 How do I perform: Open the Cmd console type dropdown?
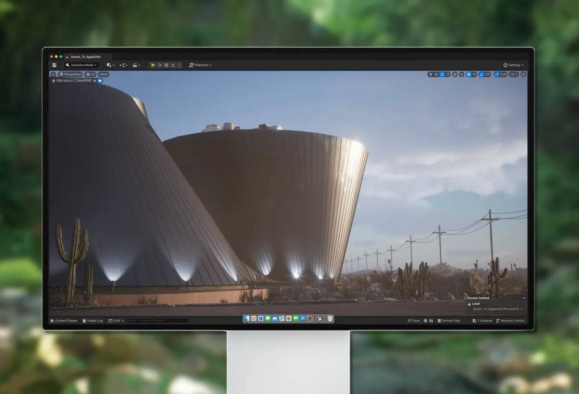116,321
